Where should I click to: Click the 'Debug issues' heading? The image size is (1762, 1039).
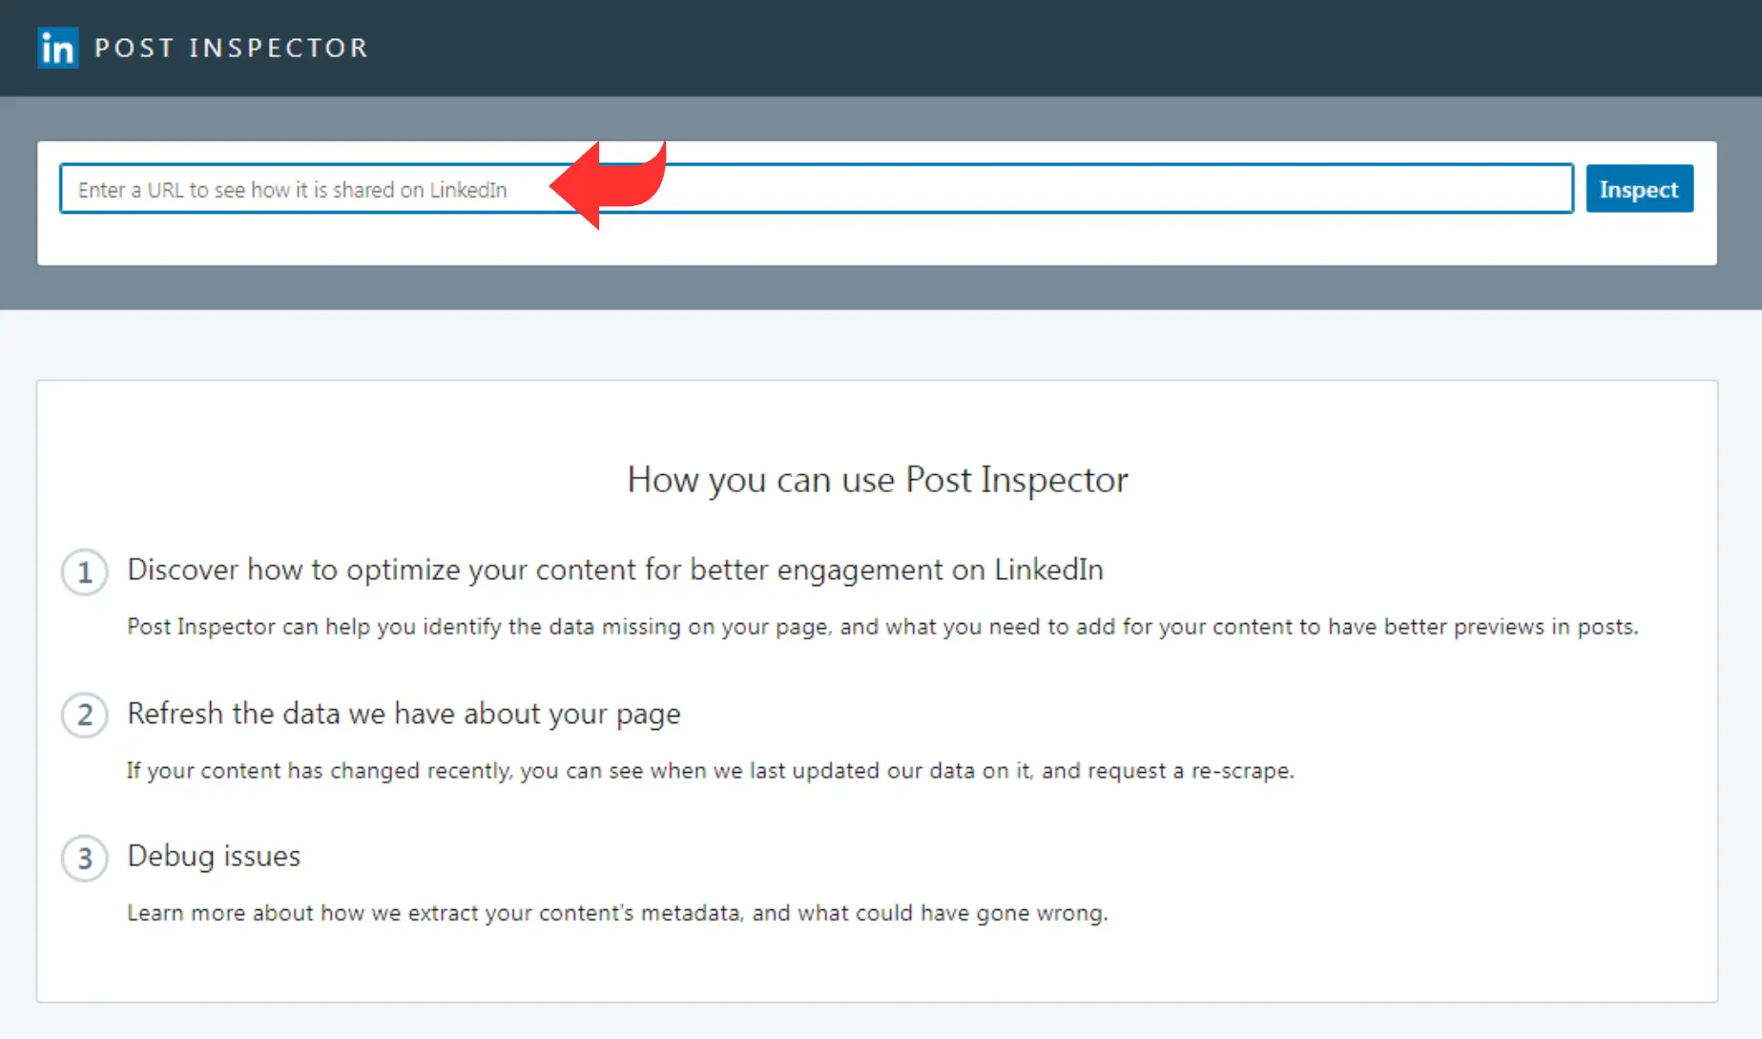point(214,856)
